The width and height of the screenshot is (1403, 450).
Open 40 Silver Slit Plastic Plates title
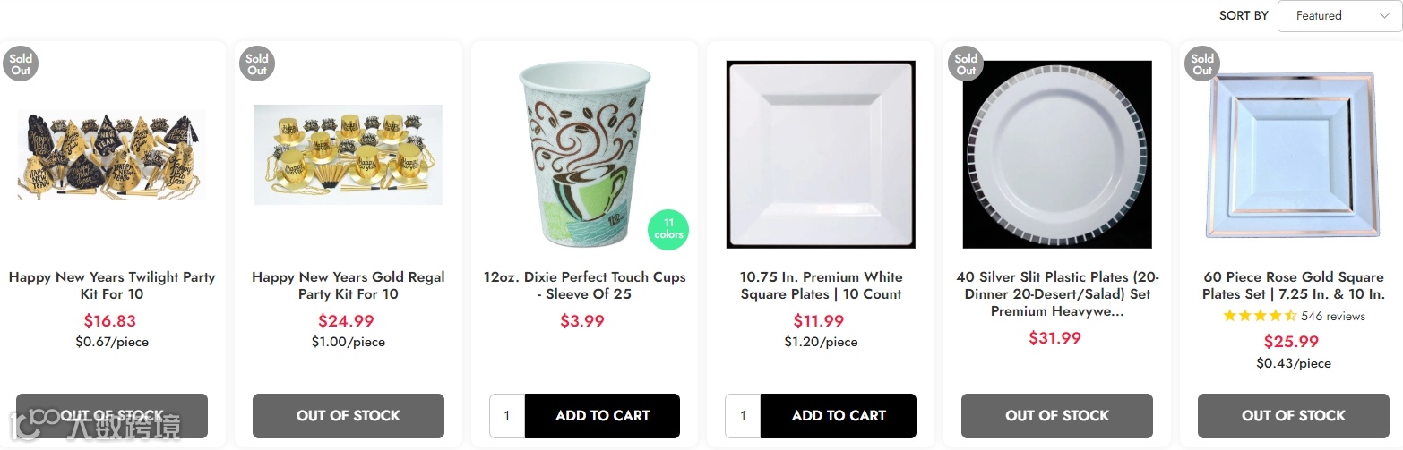(x=1057, y=294)
